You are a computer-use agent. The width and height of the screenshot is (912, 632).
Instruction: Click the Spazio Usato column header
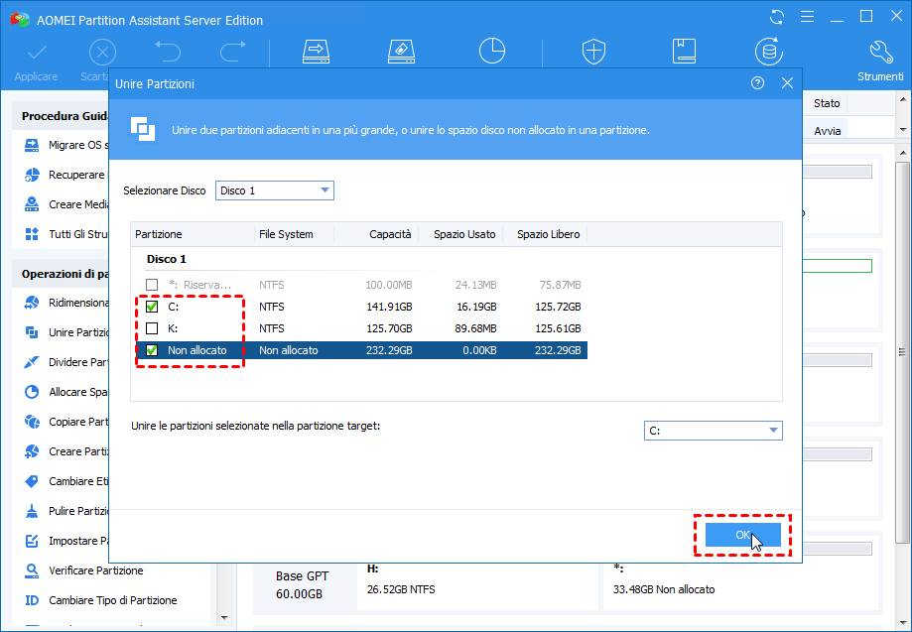(x=460, y=234)
